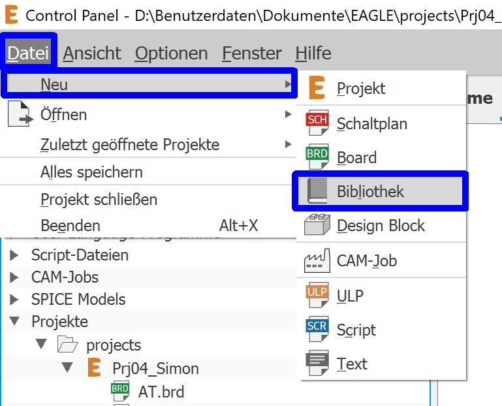Click the Text document icon
502x406 pixels.
(317, 364)
